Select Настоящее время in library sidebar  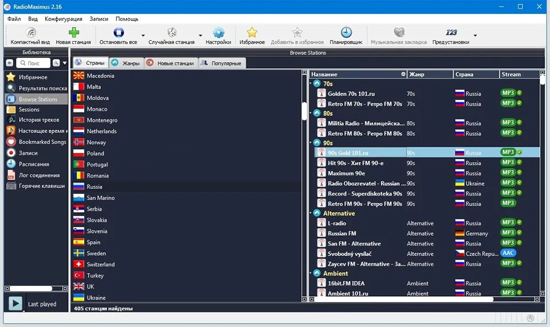pos(36,131)
